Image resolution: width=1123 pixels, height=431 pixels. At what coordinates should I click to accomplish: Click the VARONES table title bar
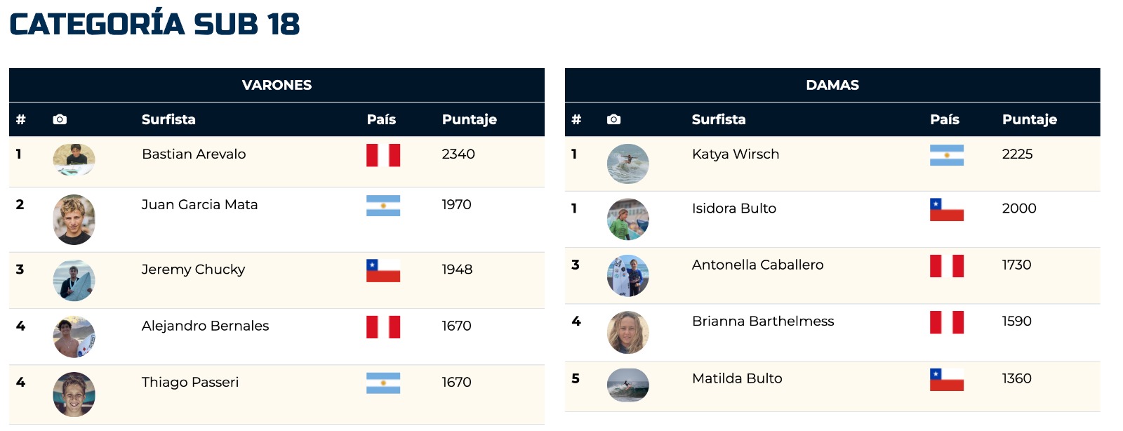tap(277, 85)
